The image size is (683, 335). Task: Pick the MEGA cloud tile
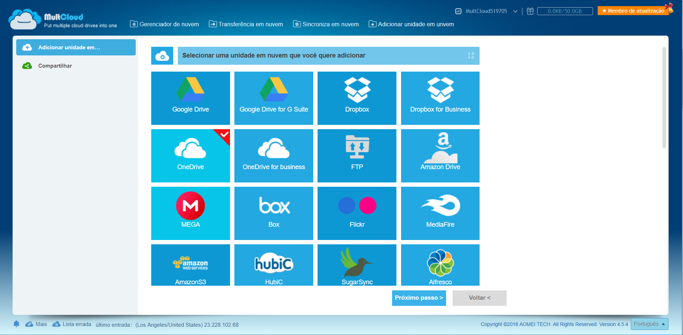click(x=190, y=213)
